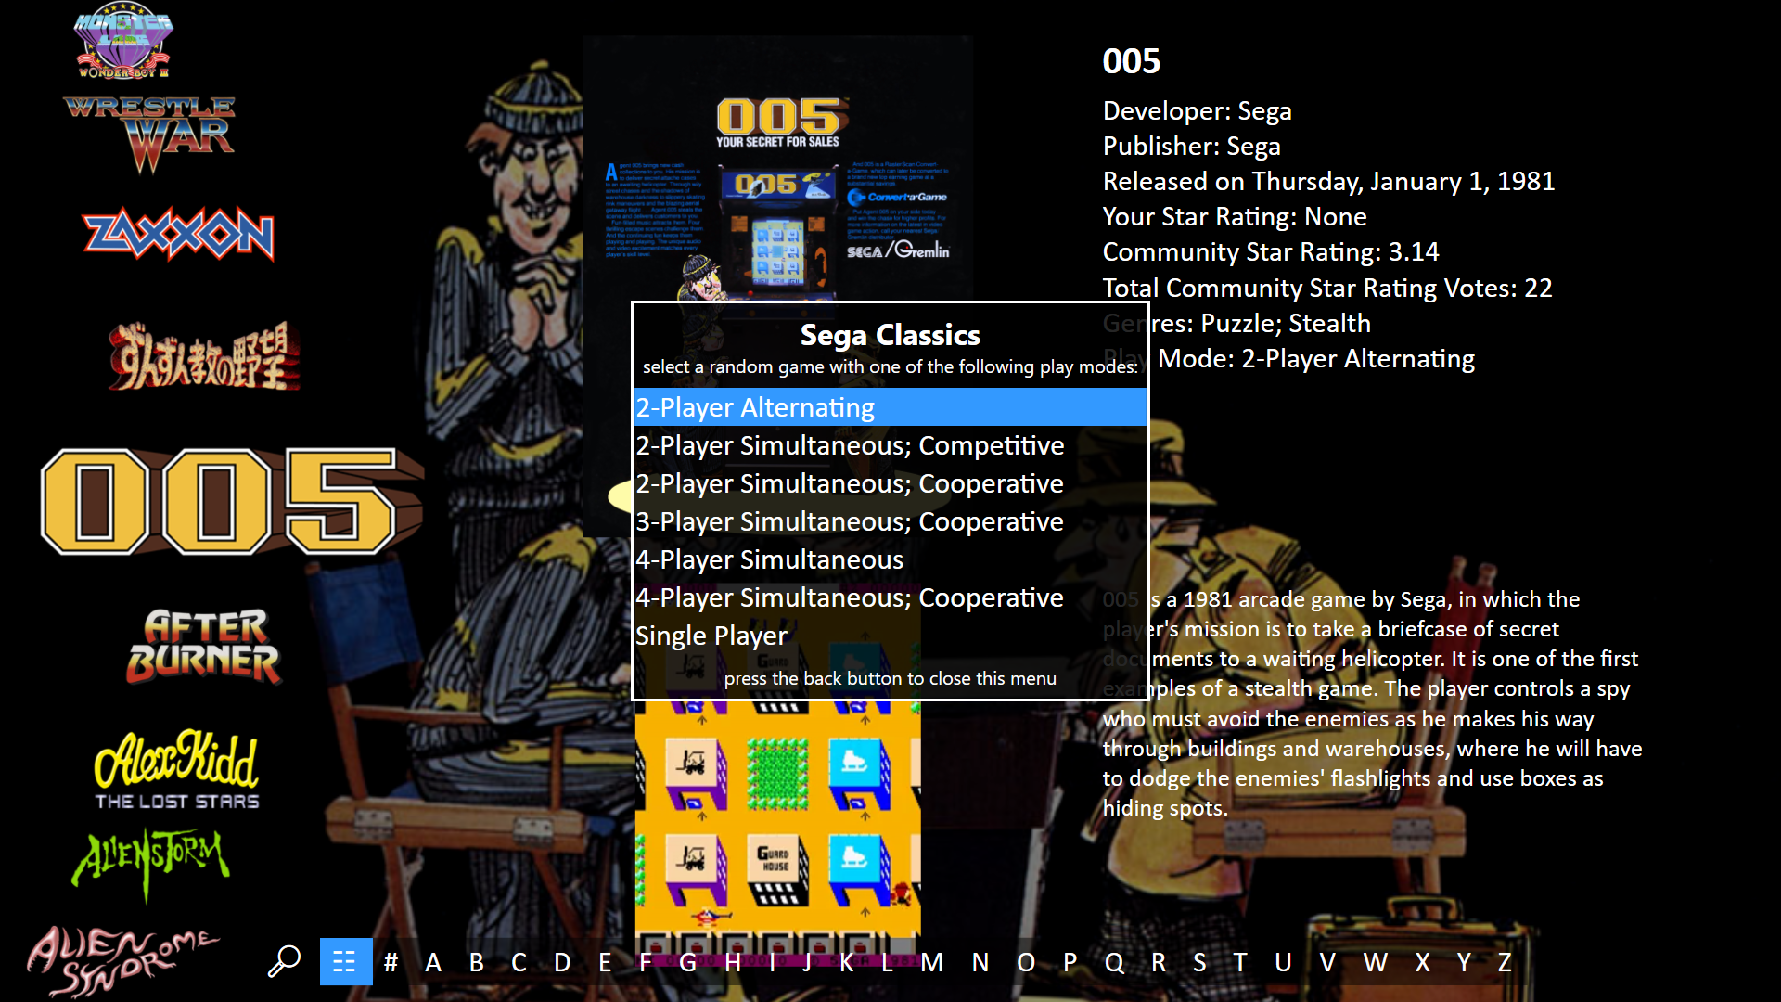Viewport: 1781px width, 1002px height.
Task: Jump to letter B in index
Action: [476, 962]
